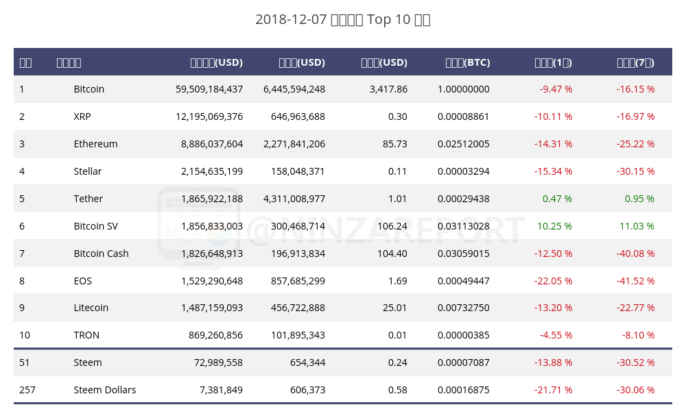Click Bitcoin 7-day change -16.15 %
This screenshot has width=686, height=418.
pyautogui.click(x=635, y=89)
